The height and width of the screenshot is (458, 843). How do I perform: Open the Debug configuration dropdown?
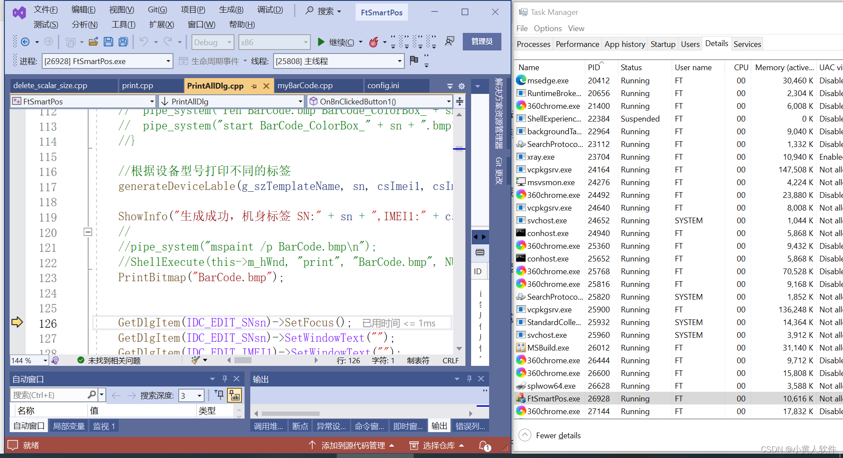pyautogui.click(x=213, y=42)
